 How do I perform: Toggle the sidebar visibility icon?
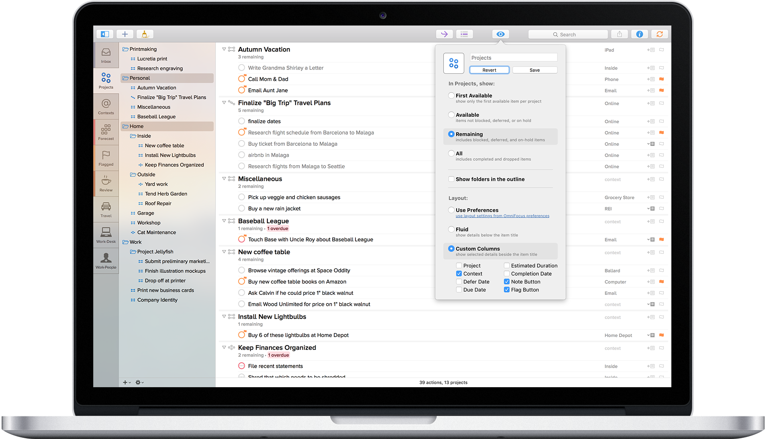point(105,34)
